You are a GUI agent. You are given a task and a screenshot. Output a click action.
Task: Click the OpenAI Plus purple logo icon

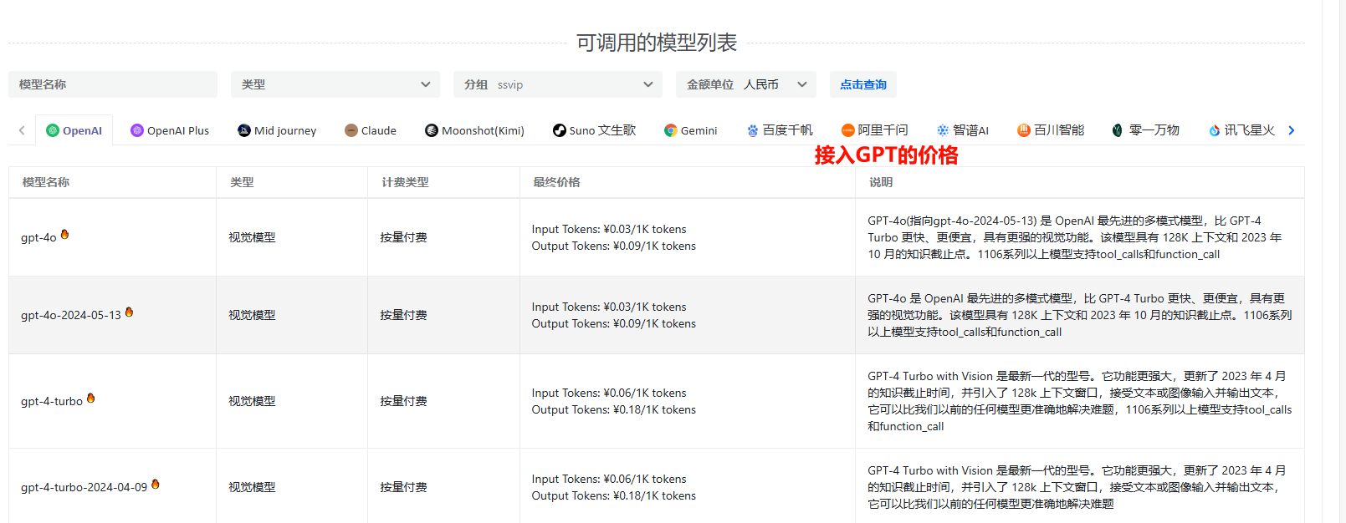pyautogui.click(x=137, y=130)
